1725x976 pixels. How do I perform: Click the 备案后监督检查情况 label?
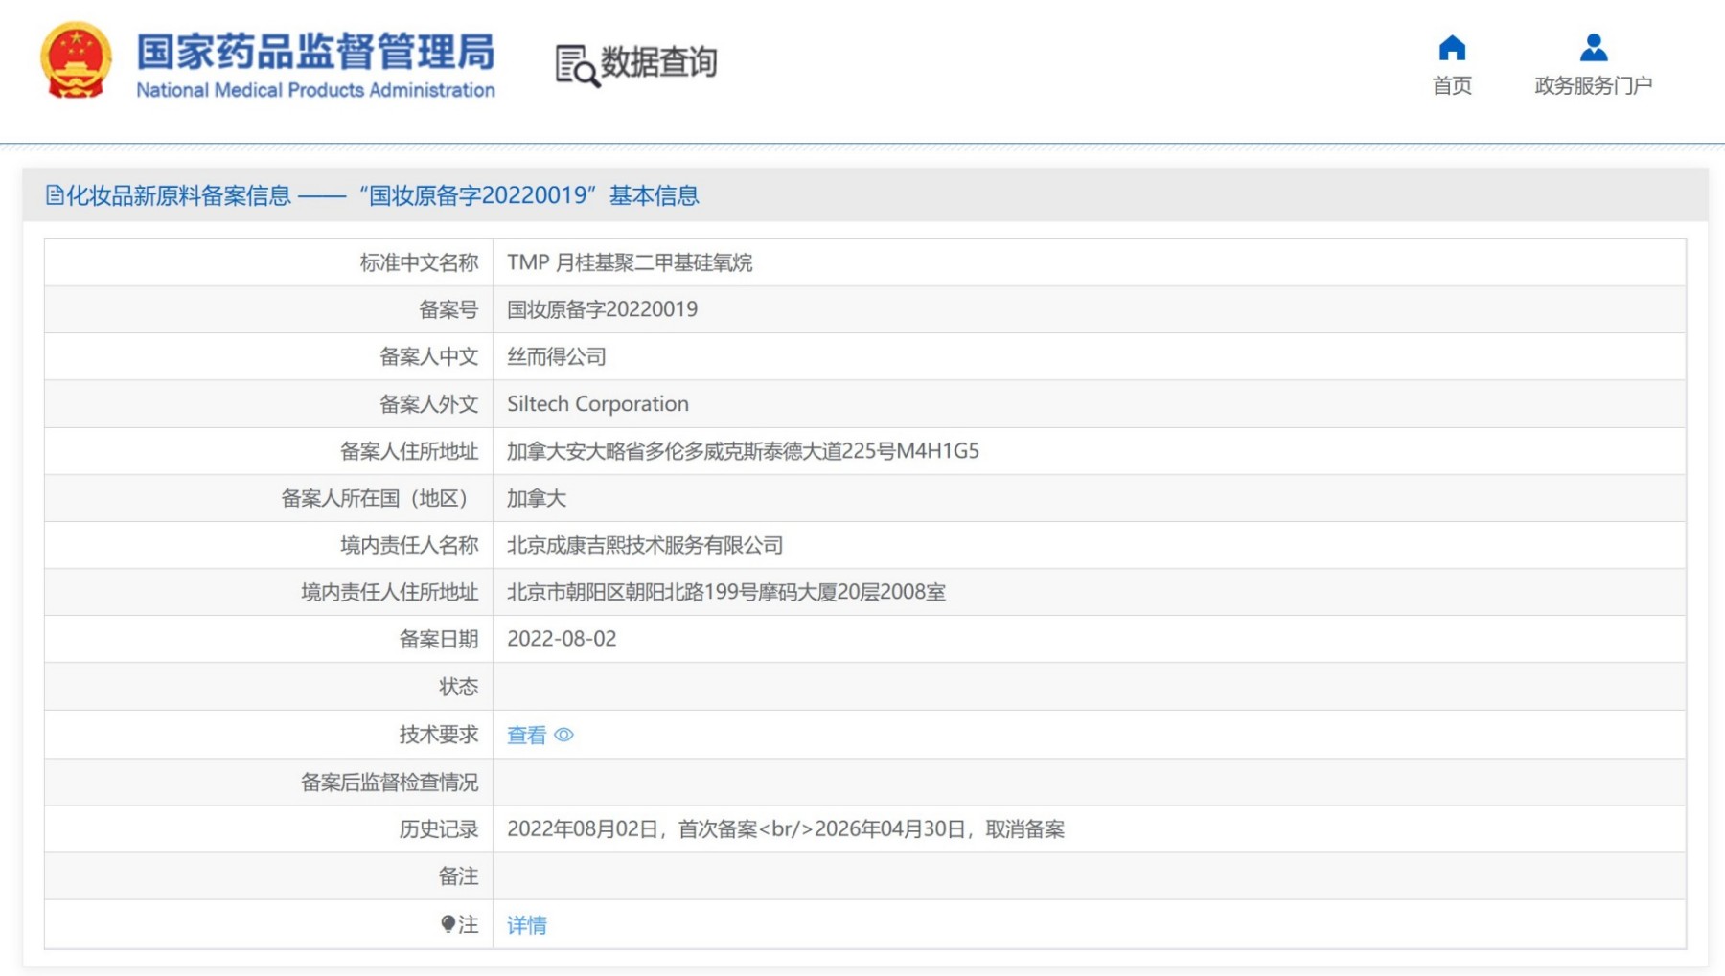389,783
